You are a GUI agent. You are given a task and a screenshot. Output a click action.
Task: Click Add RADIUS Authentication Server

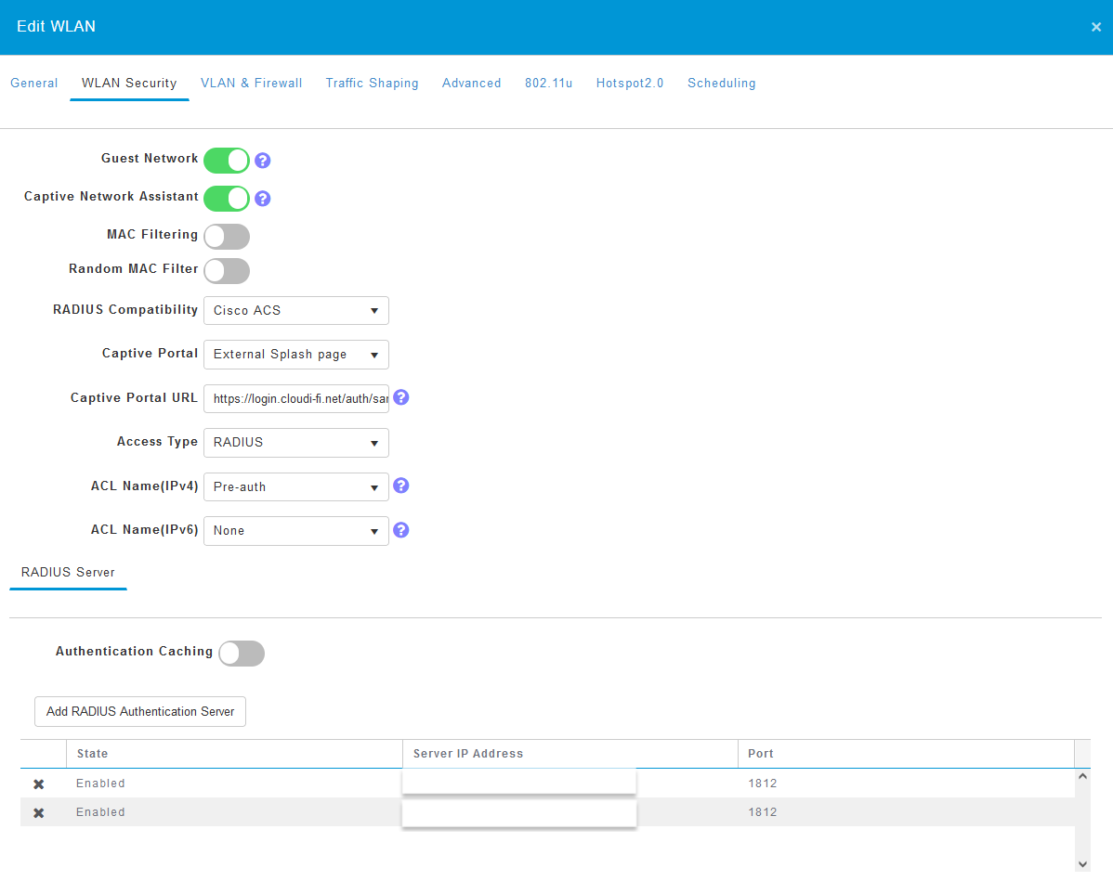[x=139, y=711]
